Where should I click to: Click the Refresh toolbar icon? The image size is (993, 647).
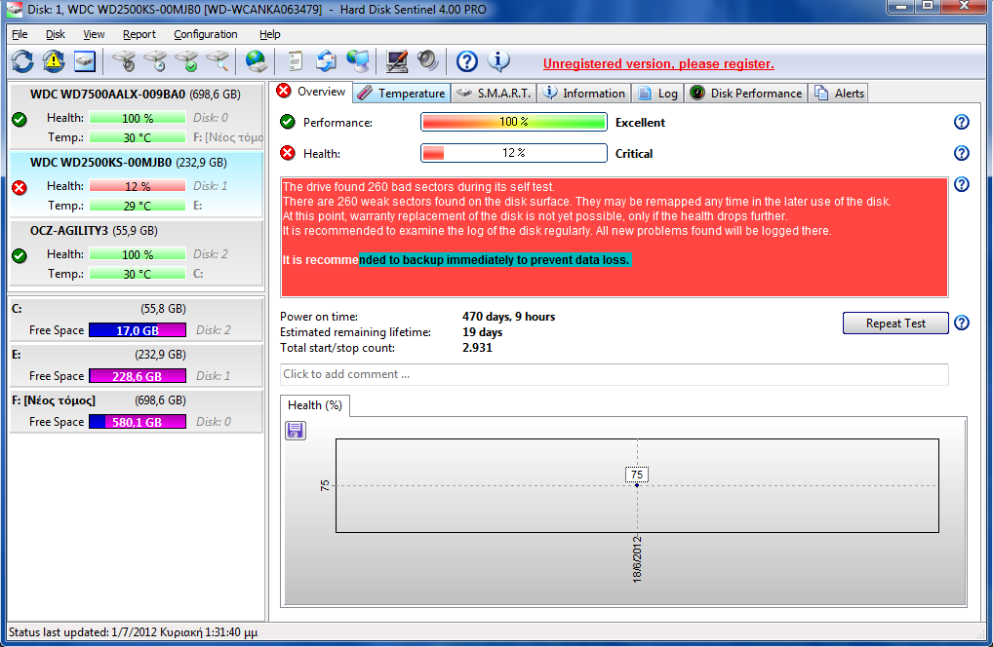point(22,61)
